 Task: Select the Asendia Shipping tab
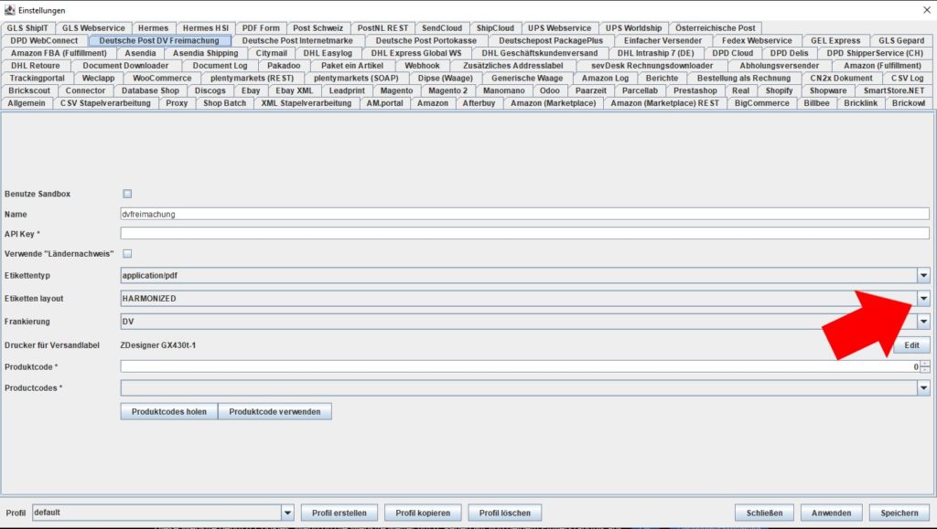pos(206,53)
